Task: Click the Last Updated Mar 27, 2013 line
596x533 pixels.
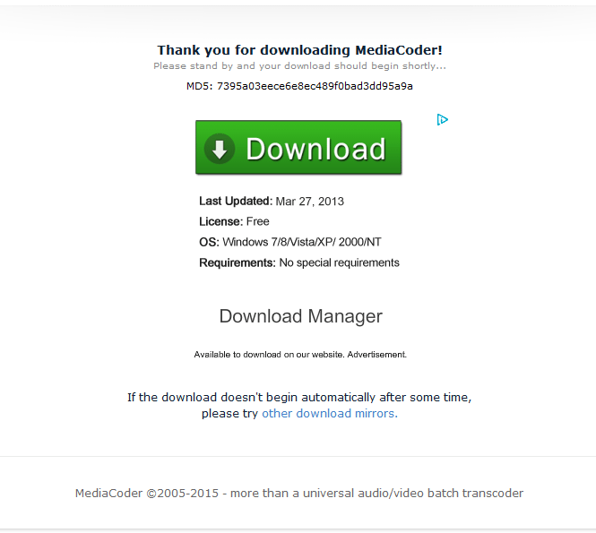Action: (x=272, y=201)
